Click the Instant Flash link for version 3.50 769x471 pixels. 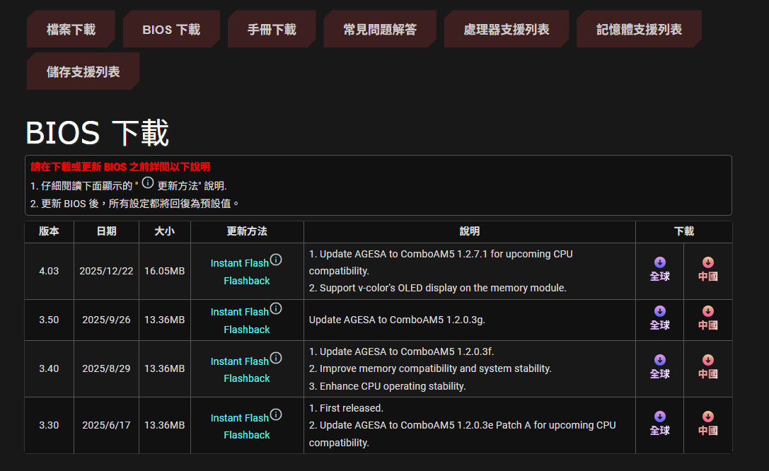coord(239,312)
